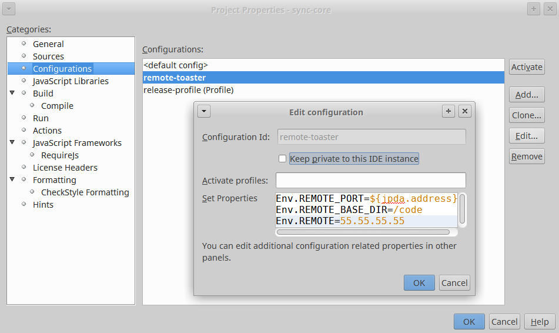Select the release-profile (Profile) configuration
Screen dimensions: 559x333
coord(188,90)
